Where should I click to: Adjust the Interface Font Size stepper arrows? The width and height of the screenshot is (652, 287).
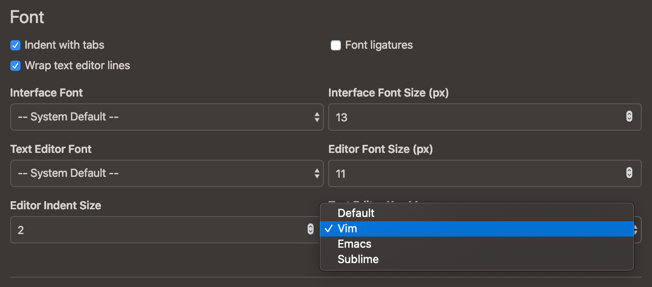point(629,116)
